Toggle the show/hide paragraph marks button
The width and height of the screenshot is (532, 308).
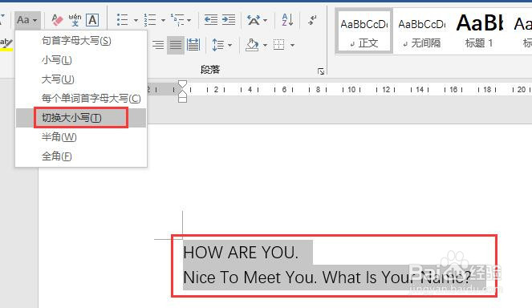coord(312,20)
